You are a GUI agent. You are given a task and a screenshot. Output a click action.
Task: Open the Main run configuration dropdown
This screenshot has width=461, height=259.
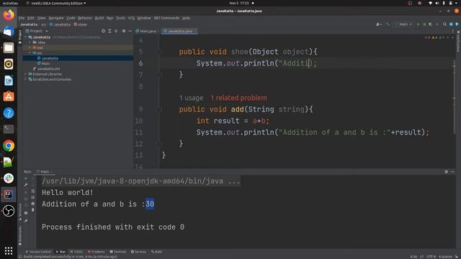point(404,24)
